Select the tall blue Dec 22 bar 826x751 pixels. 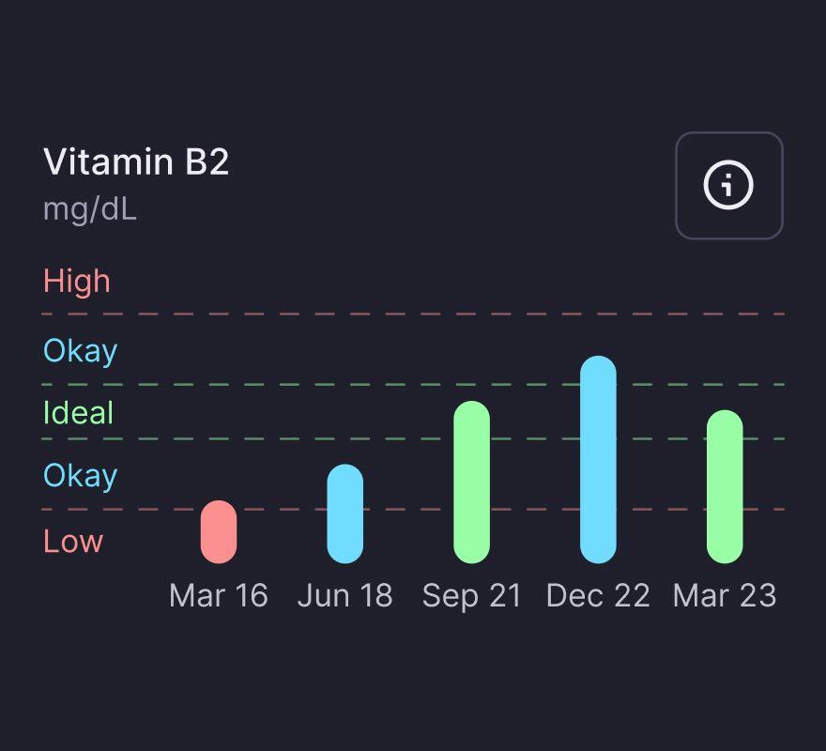[598, 460]
